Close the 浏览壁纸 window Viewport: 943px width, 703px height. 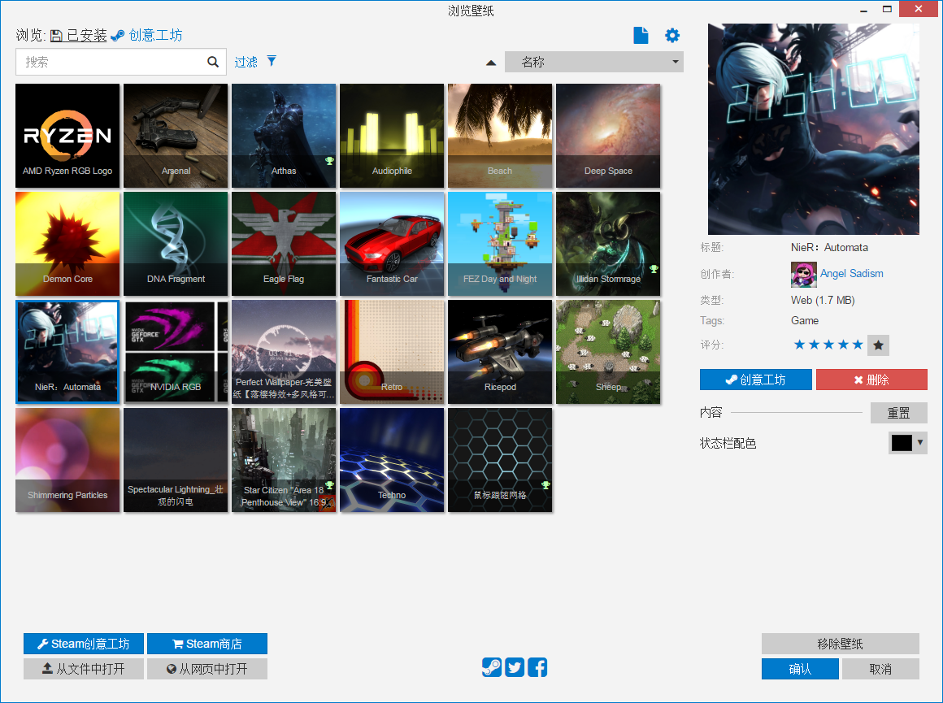tap(919, 8)
